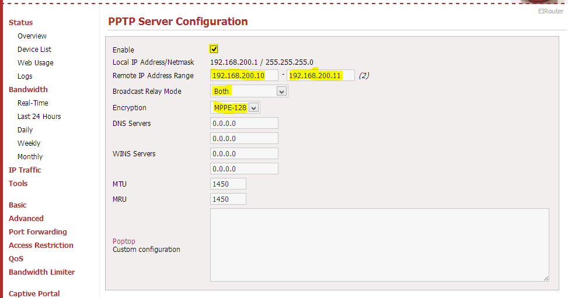The height and width of the screenshot is (298, 568).
Task: Click the MTU value field
Action: click(x=228, y=184)
